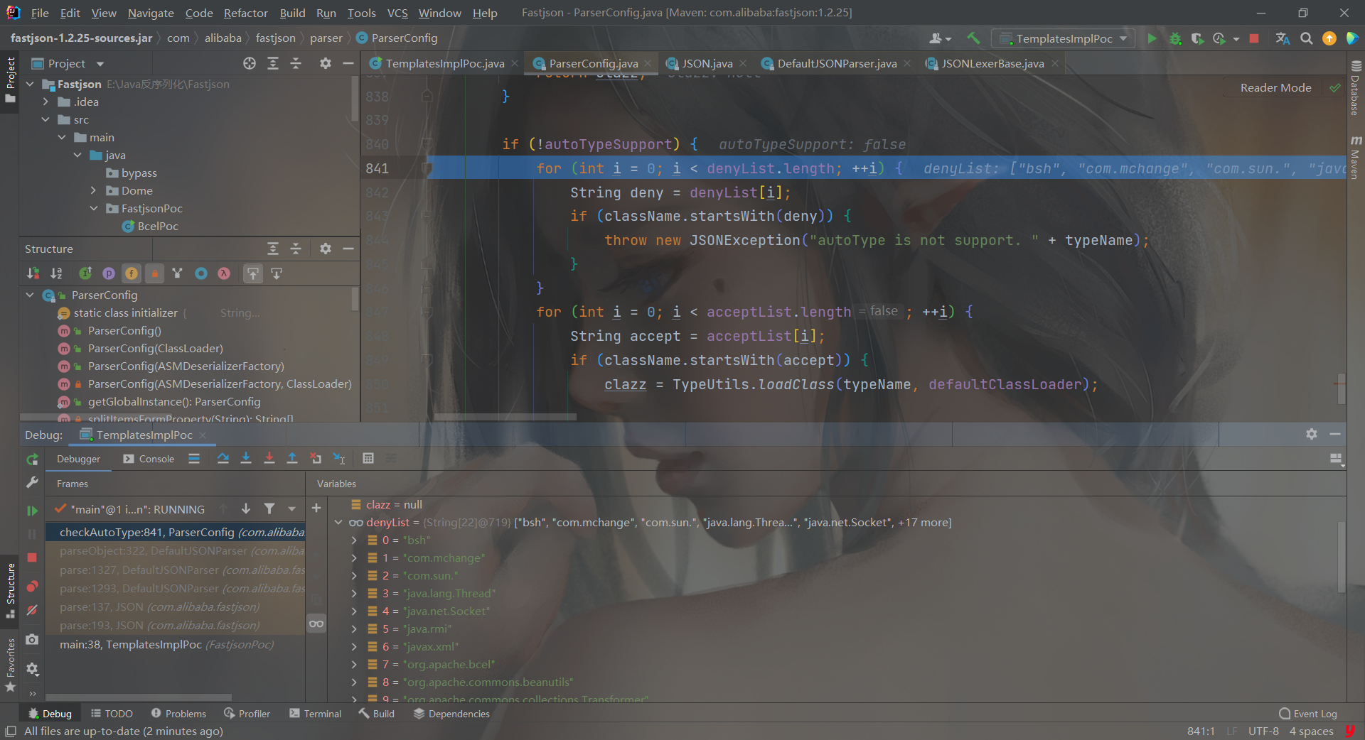Viewport: 1365px width, 740px height.
Task: Rerun debug session TemplatesImplPoc
Action: [x=32, y=460]
